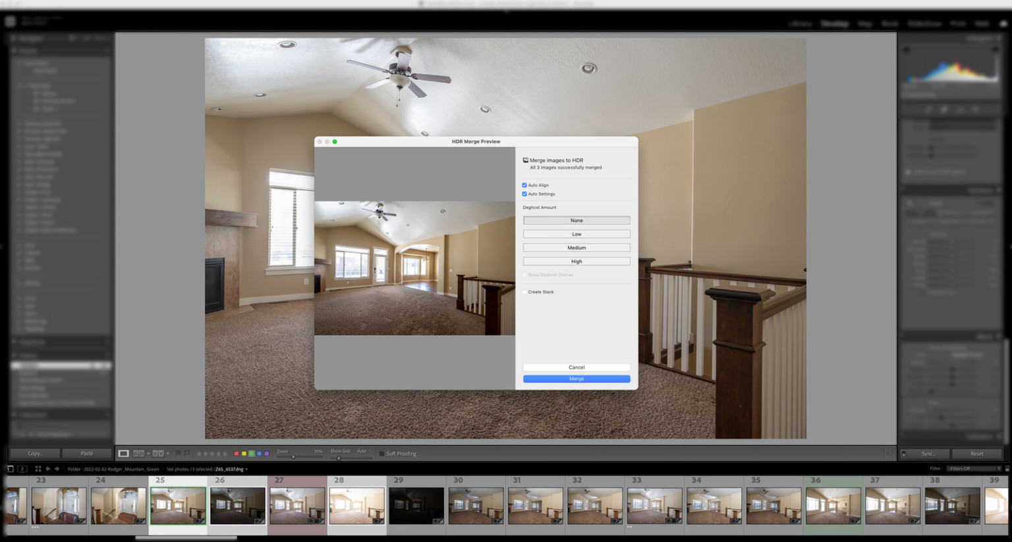The height and width of the screenshot is (542, 1012).
Task: Set the reject flag on current photo
Action: tap(187, 452)
